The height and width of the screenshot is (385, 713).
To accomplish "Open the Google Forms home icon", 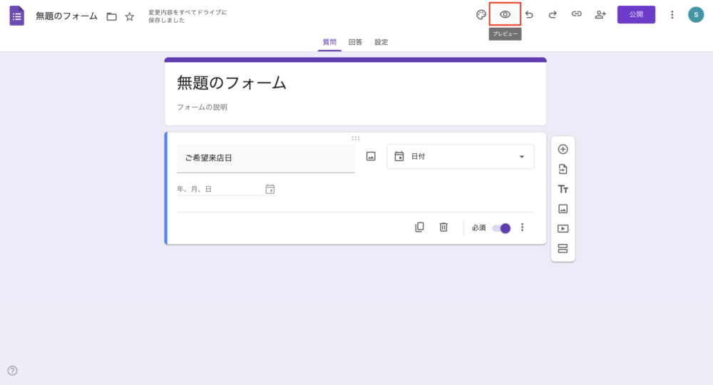I will click(17, 16).
